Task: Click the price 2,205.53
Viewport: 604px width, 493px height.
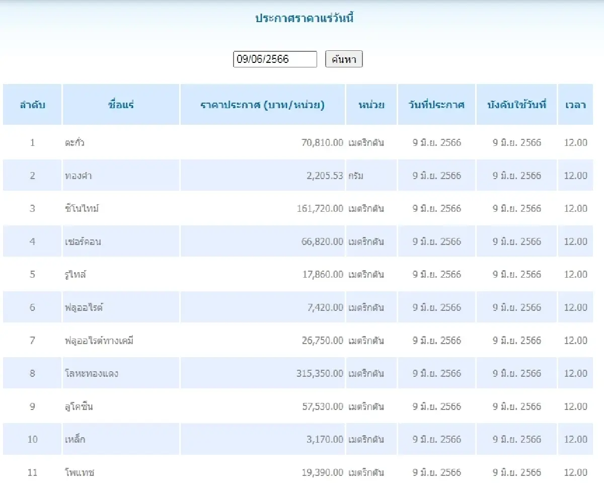Action: [x=325, y=176]
